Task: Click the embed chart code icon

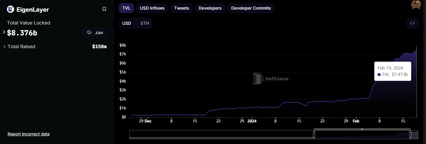Action: (412, 23)
